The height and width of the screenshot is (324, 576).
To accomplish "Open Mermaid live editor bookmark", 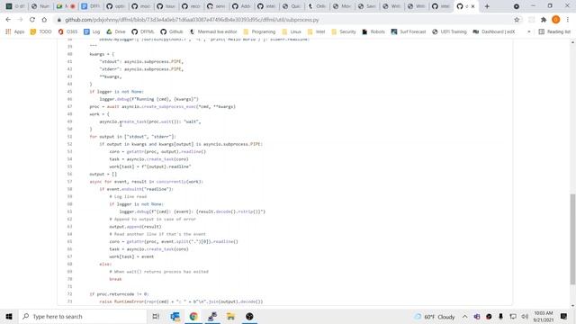I will point(213,32).
